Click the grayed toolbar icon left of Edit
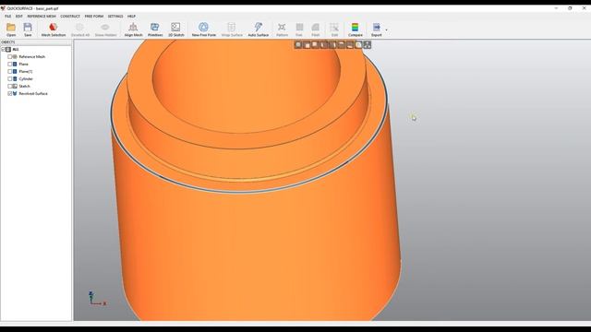 (x=316, y=30)
